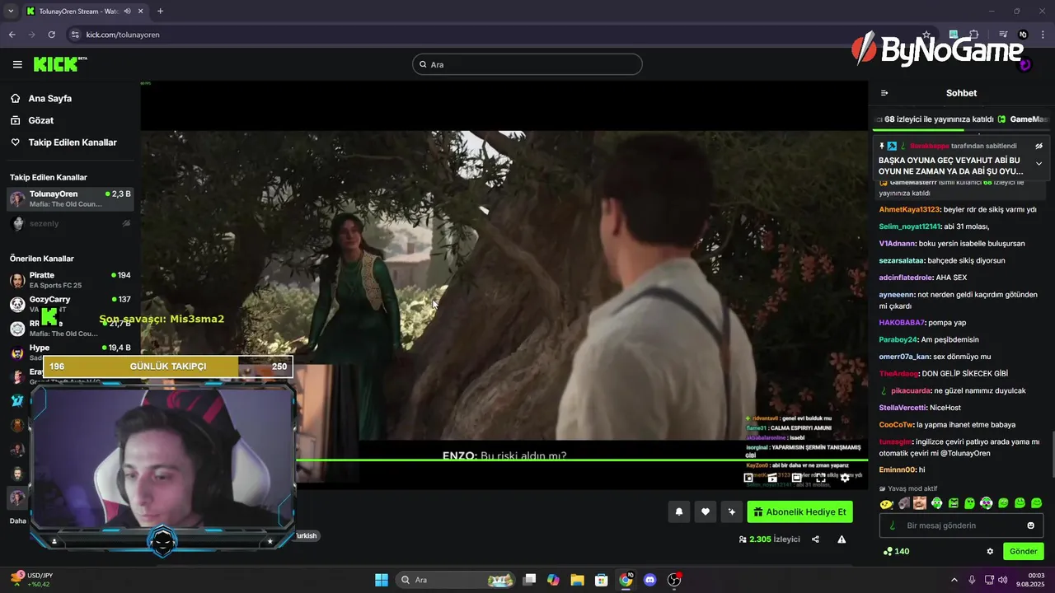The image size is (1055, 593).
Task: Insert the angry green square emote
Action: pos(954,503)
